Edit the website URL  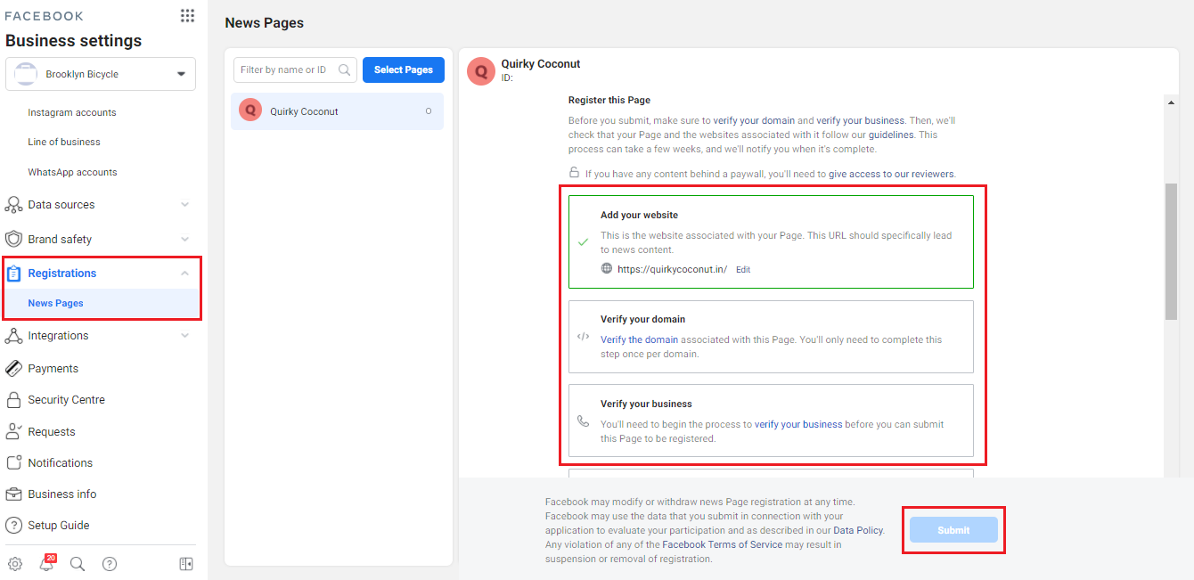point(743,269)
